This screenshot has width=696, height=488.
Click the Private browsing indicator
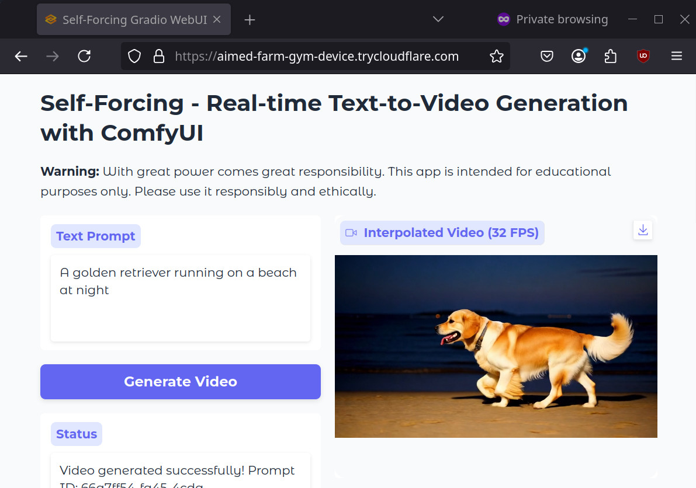tap(552, 19)
